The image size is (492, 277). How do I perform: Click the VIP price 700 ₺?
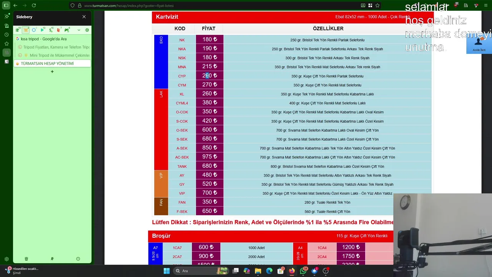(209, 193)
